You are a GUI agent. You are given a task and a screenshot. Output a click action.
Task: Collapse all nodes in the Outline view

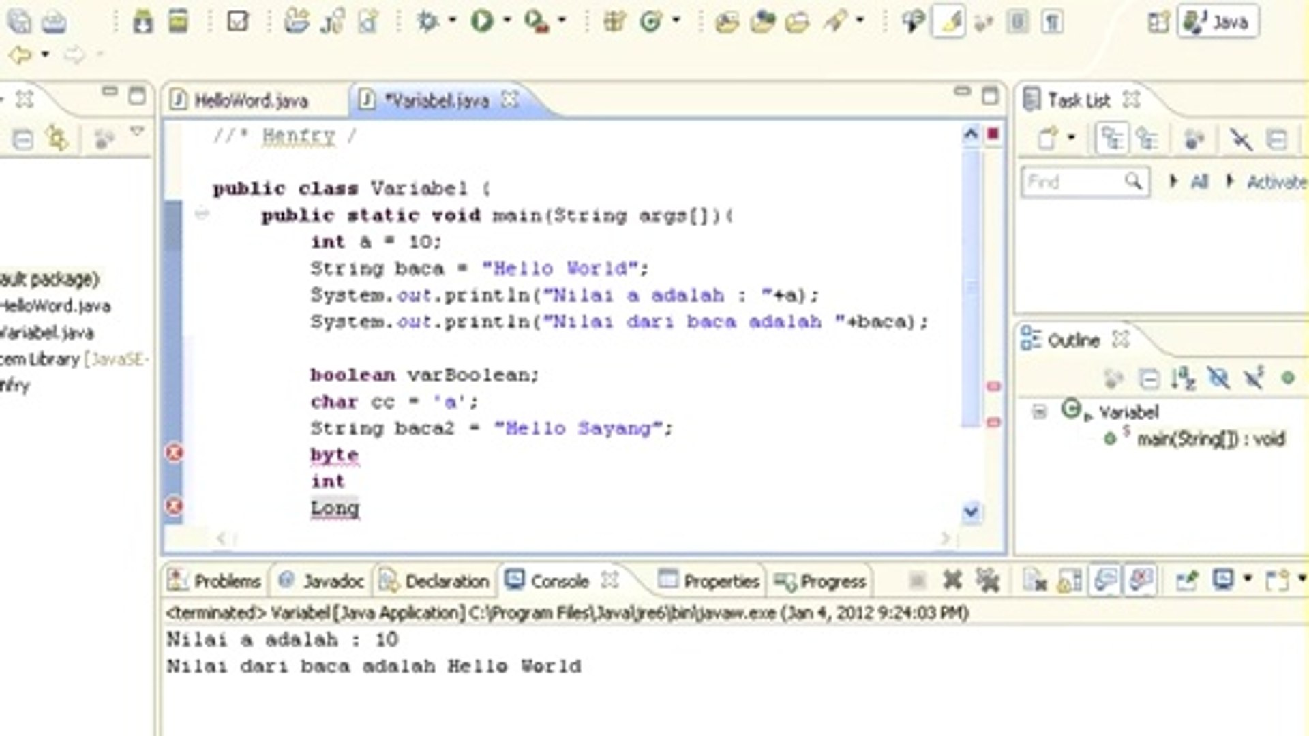click(x=1149, y=380)
